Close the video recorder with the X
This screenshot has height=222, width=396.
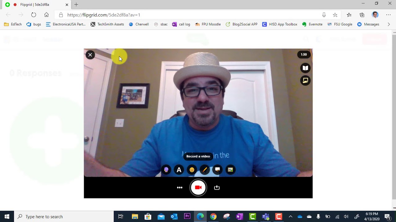click(90, 55)
